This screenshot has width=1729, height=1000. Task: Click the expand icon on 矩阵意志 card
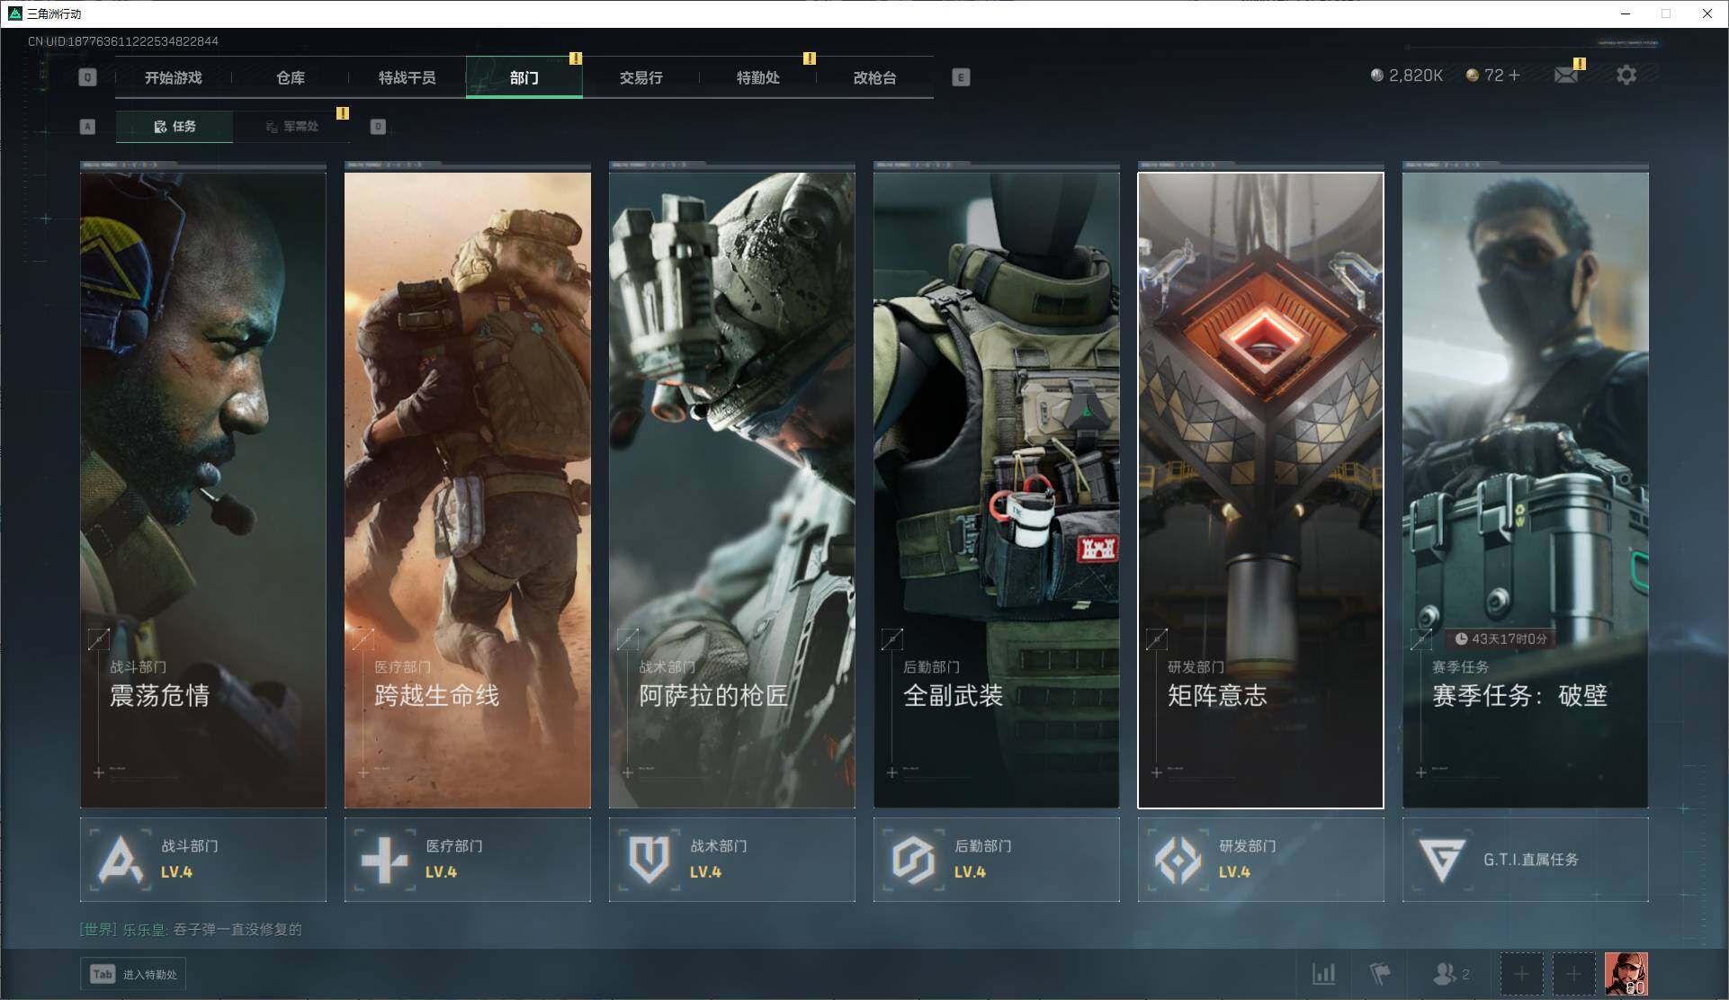[x=1157, y=639]
